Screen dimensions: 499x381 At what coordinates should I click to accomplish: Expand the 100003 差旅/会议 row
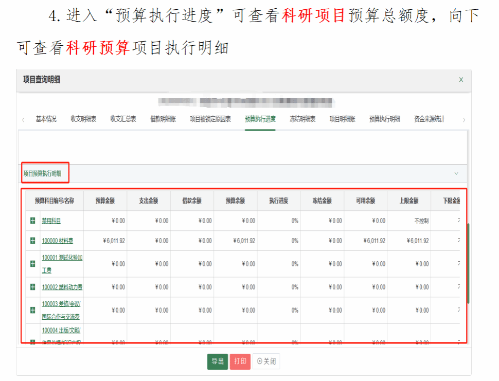coord(32,310)
